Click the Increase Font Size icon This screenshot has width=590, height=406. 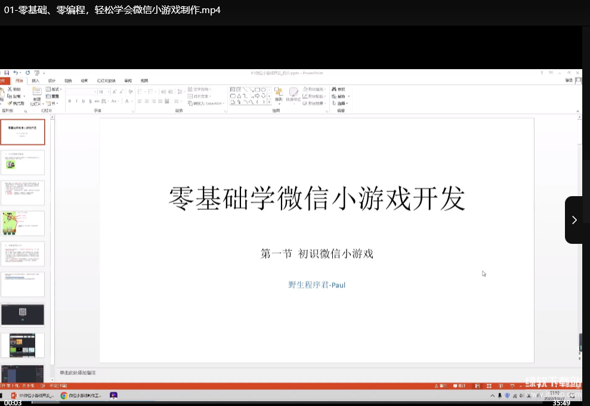(x=115, y=92)
